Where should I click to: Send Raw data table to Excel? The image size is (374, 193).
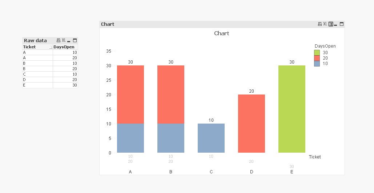pyautogui.click(x=64, y=40)
